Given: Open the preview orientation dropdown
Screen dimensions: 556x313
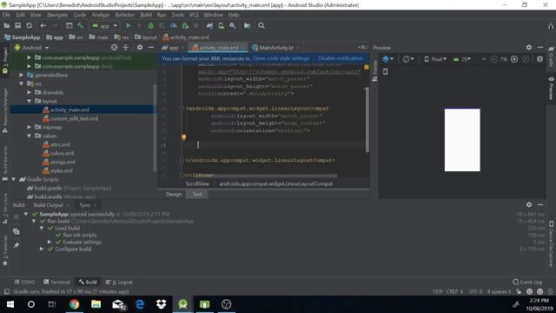Looking at the screenshot, I should [408, 59].
